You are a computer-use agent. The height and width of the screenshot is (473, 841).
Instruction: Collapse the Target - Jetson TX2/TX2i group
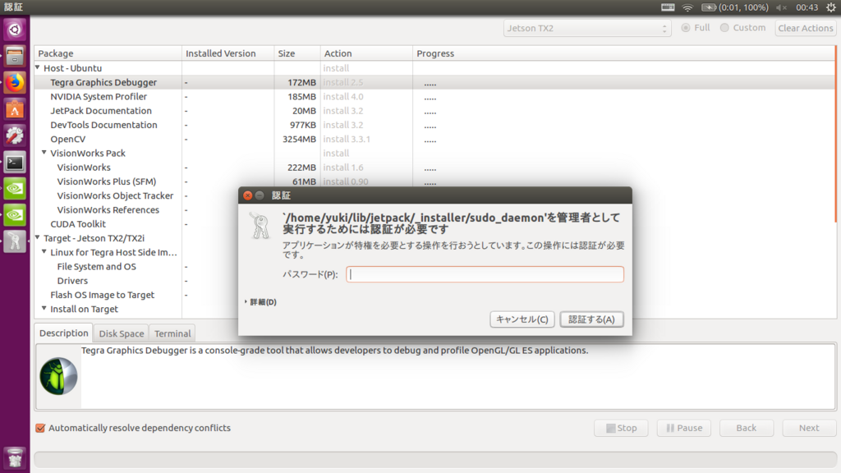tap(38, 237)
